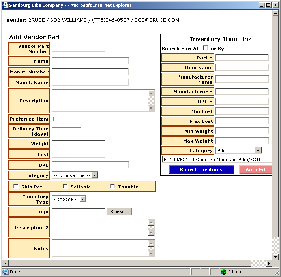
Task: Click the Description 2 scroll-down arrow
Action: tap(151, 233)
